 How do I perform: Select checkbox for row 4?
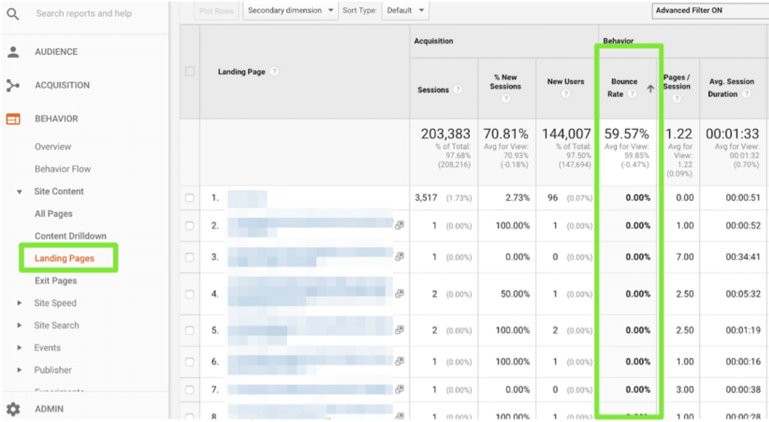point(190,294)
